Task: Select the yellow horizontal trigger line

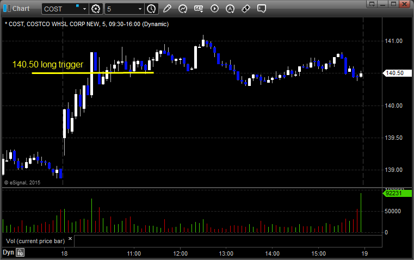Action: (92, 73)
